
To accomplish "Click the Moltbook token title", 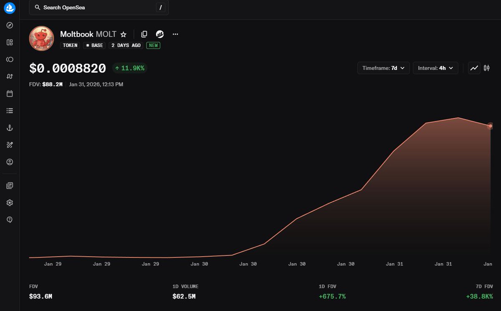I will click(88, 34).
